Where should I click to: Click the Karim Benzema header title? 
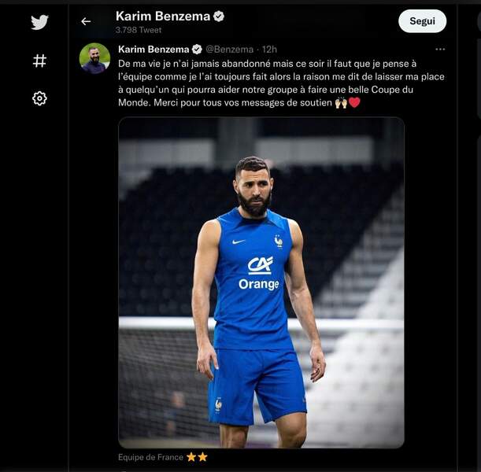pyautogui.click(x=163, y=16)
